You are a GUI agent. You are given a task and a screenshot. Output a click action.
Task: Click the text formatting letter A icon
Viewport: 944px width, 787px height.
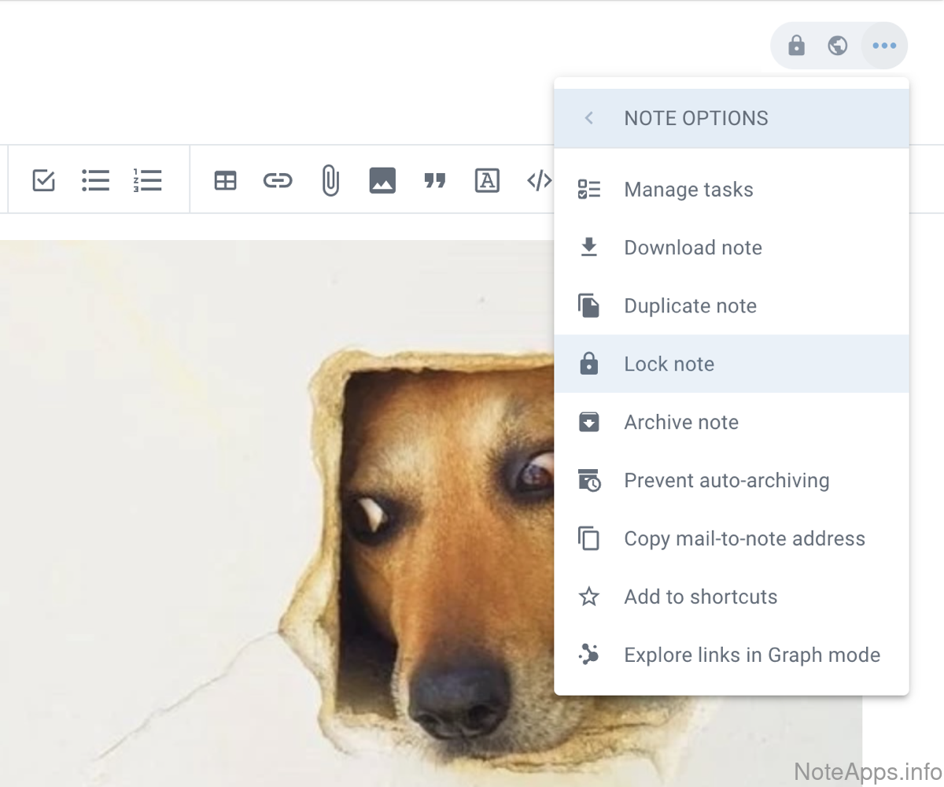[487, 180]
